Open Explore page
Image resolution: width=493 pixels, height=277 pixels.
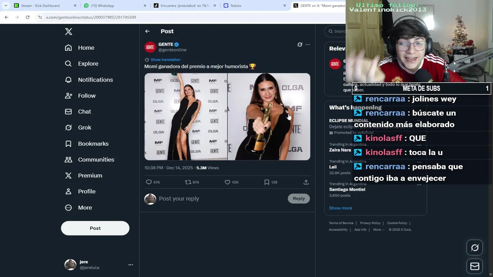(x=82, y=63)
